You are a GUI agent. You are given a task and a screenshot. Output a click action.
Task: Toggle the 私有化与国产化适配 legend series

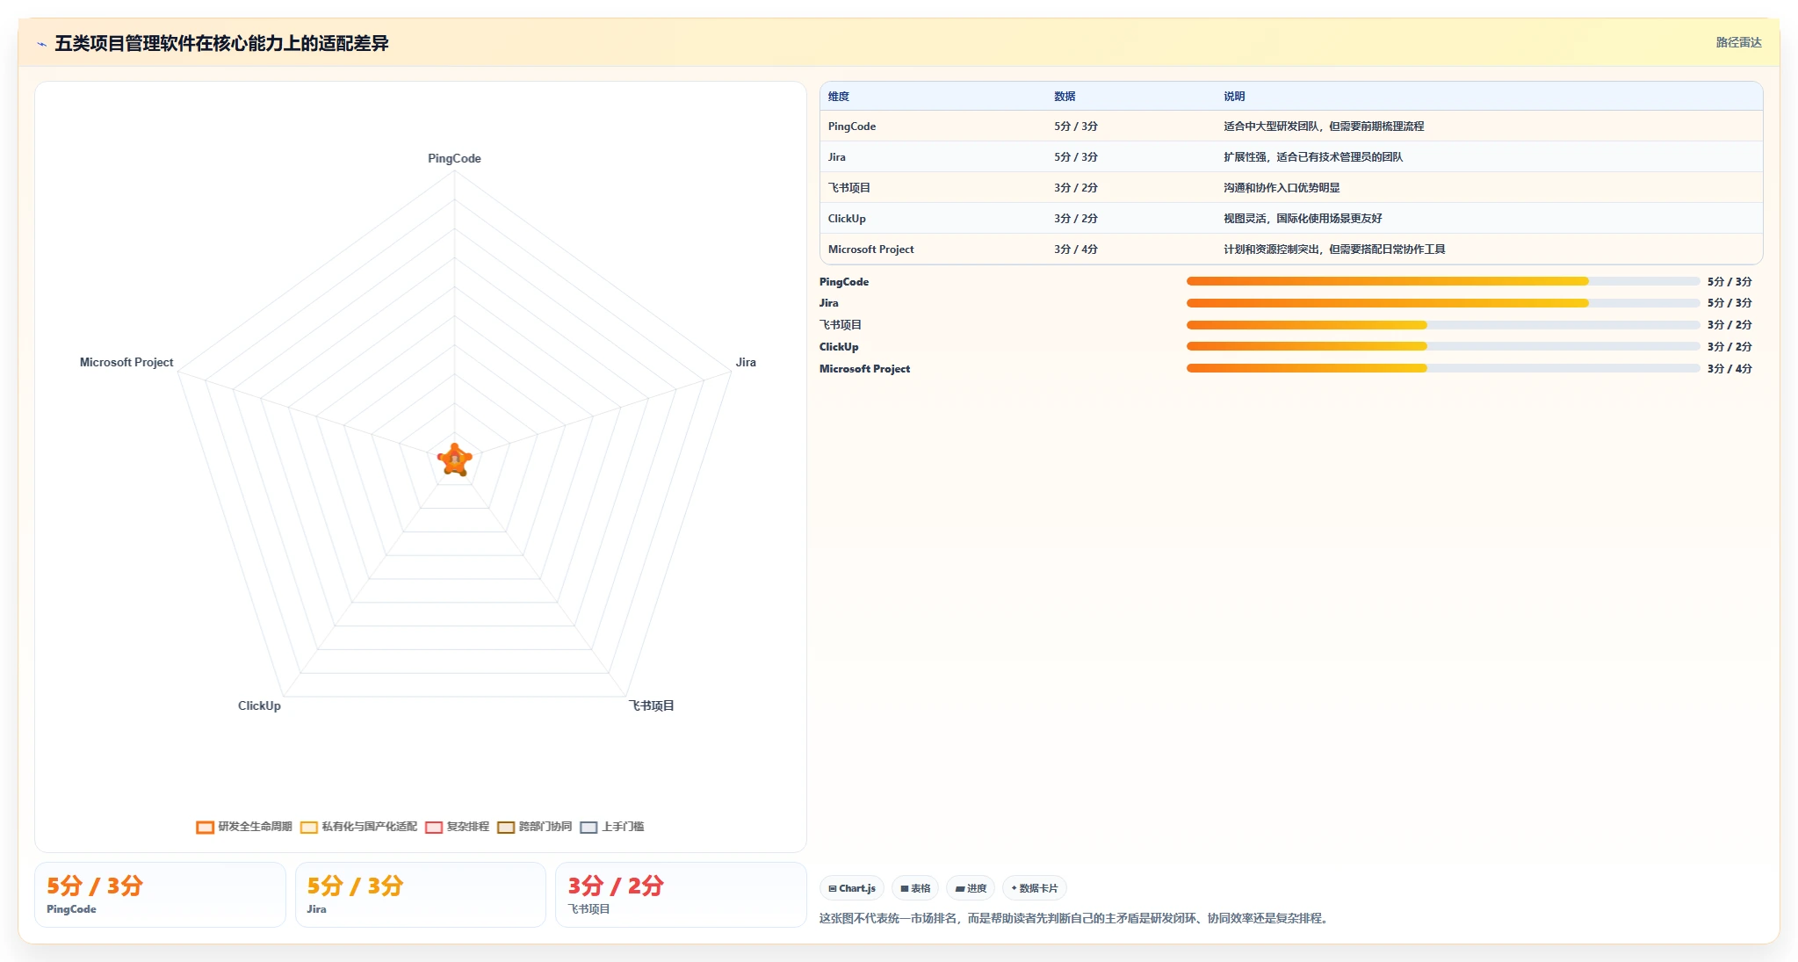point(358,827)
